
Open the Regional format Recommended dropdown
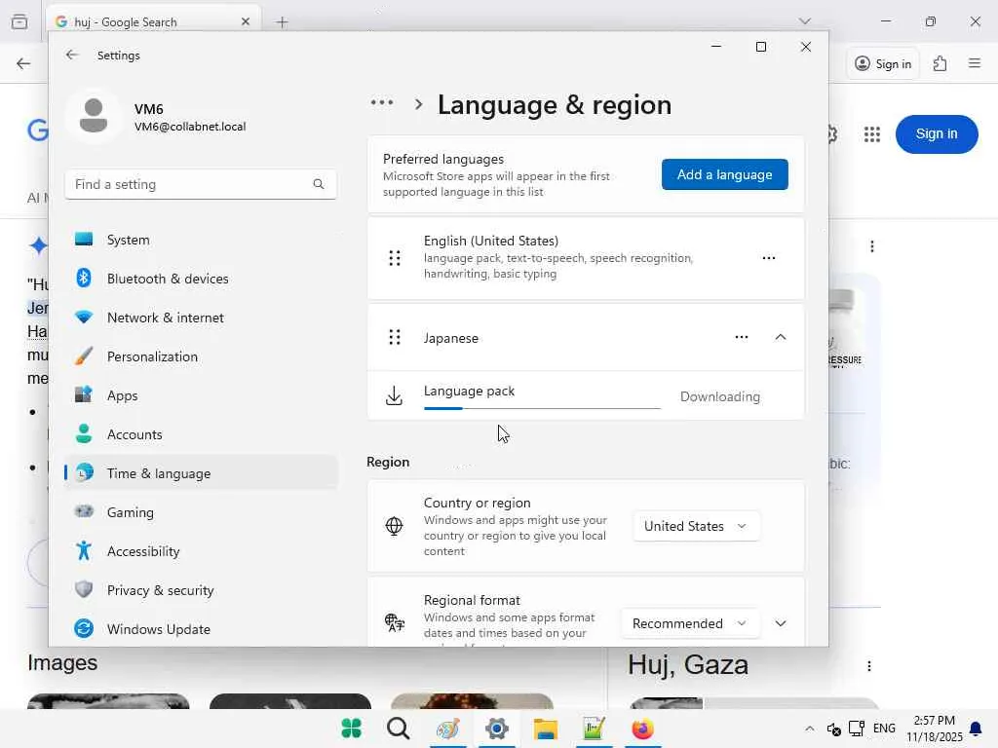point(691,623)
